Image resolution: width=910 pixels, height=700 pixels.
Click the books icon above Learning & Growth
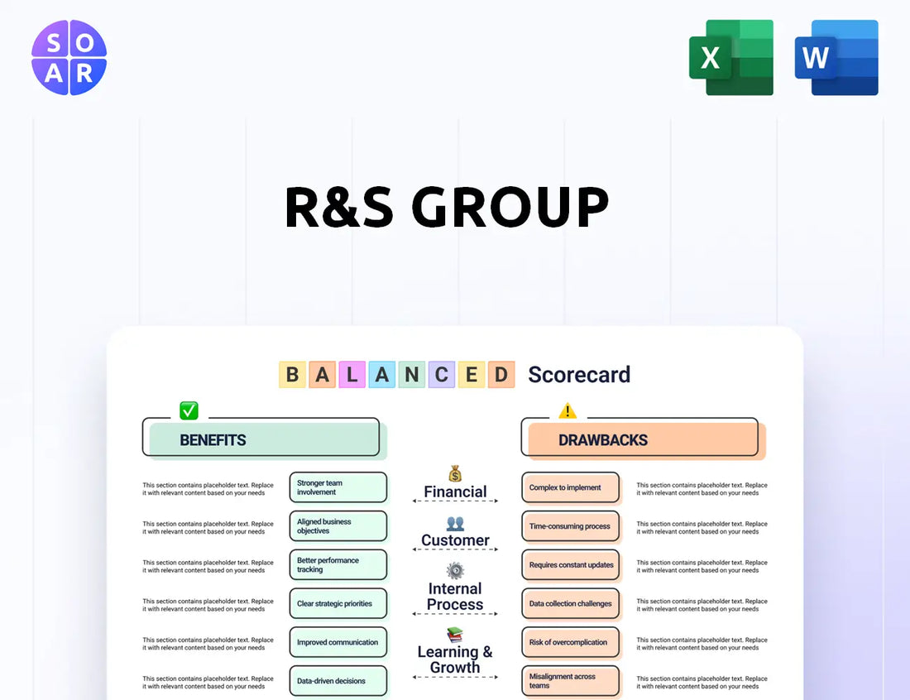coord(455,635)
